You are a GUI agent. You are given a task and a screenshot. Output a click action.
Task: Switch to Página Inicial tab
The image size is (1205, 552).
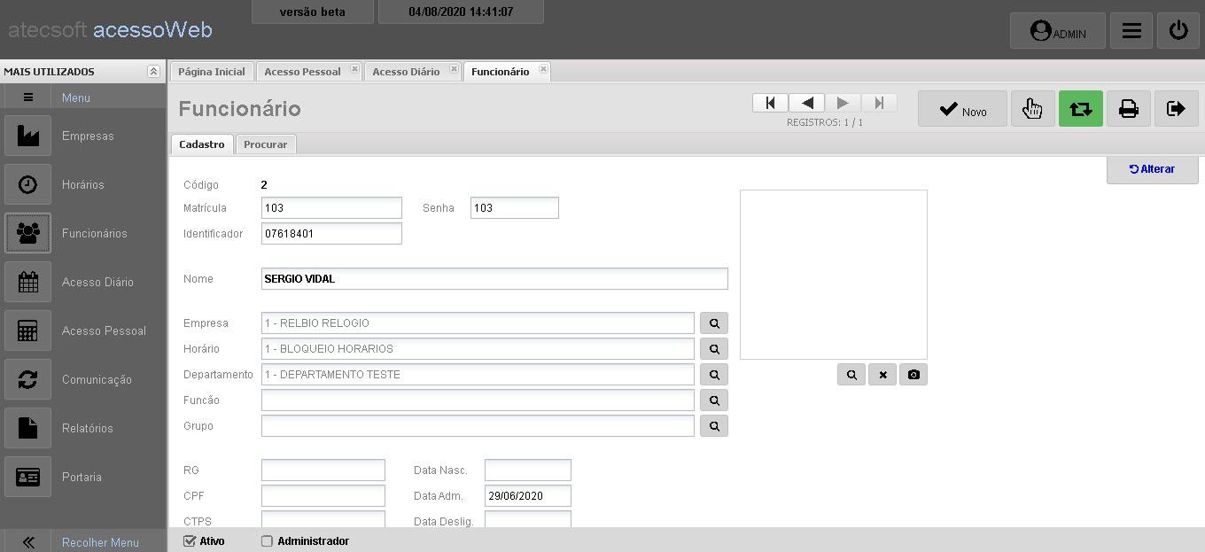point(212,72)
